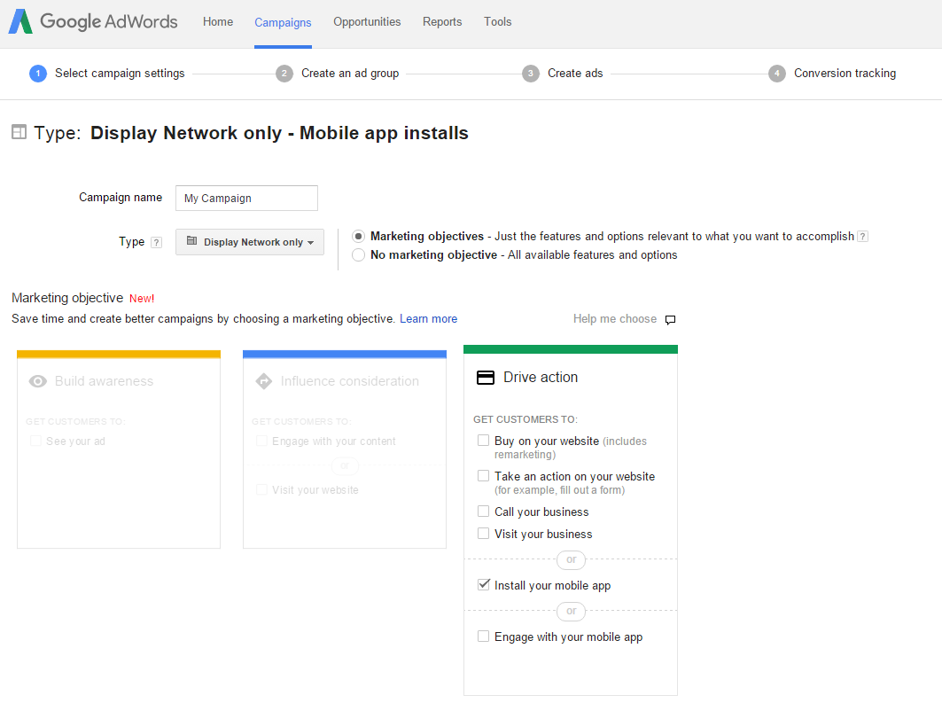Click Create an ad group step label

[350, 74]
